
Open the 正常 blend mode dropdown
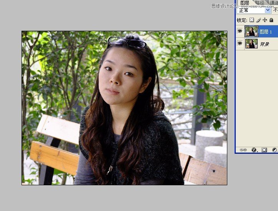tap(254, 10)
